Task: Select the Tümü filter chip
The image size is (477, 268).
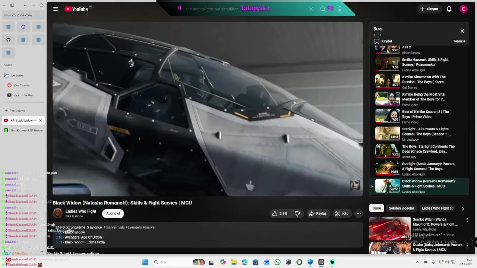Action: click(376, 208)
